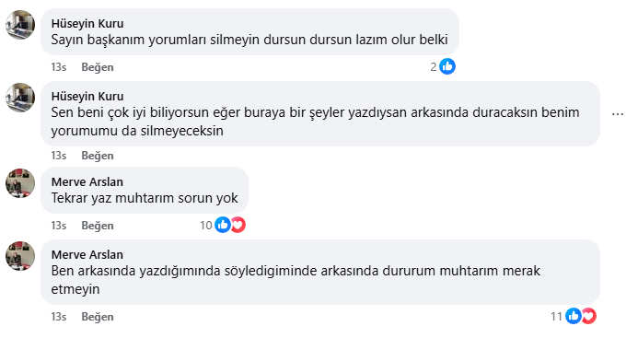Screen dimensions: 638x338
Task: Open Hüseyin Kuru's avatar on the second comment
Action: click(x=20, y=98)
